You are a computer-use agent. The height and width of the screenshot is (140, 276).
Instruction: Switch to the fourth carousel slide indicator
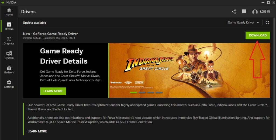[x=159, y=93]
